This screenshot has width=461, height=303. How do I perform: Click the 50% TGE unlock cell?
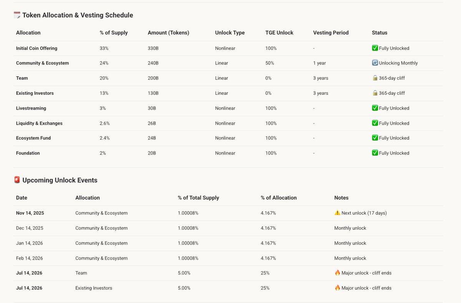(270, 63)
